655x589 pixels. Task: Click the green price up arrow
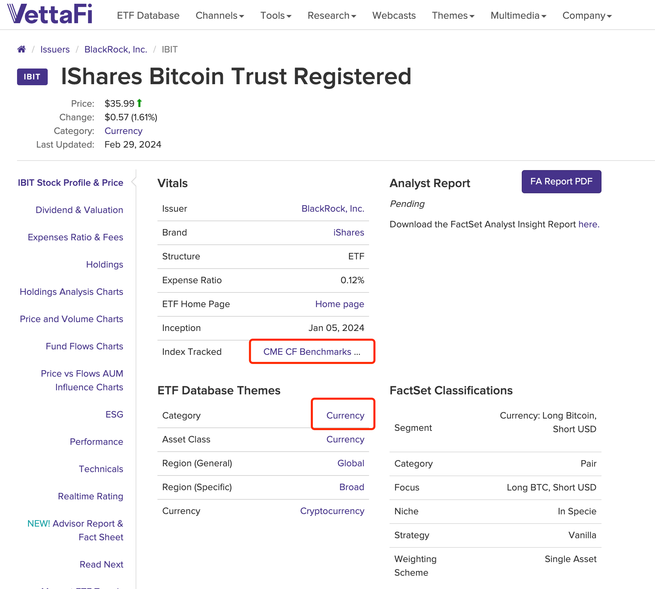(139, 103)
